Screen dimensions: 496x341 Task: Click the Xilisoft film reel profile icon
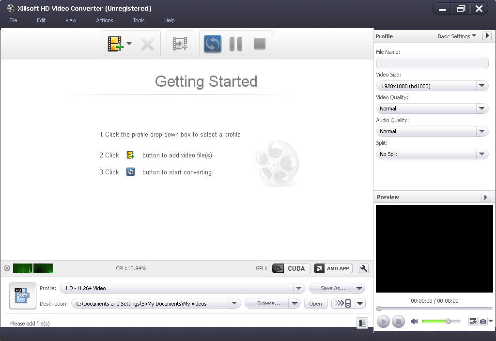[22, 295]
